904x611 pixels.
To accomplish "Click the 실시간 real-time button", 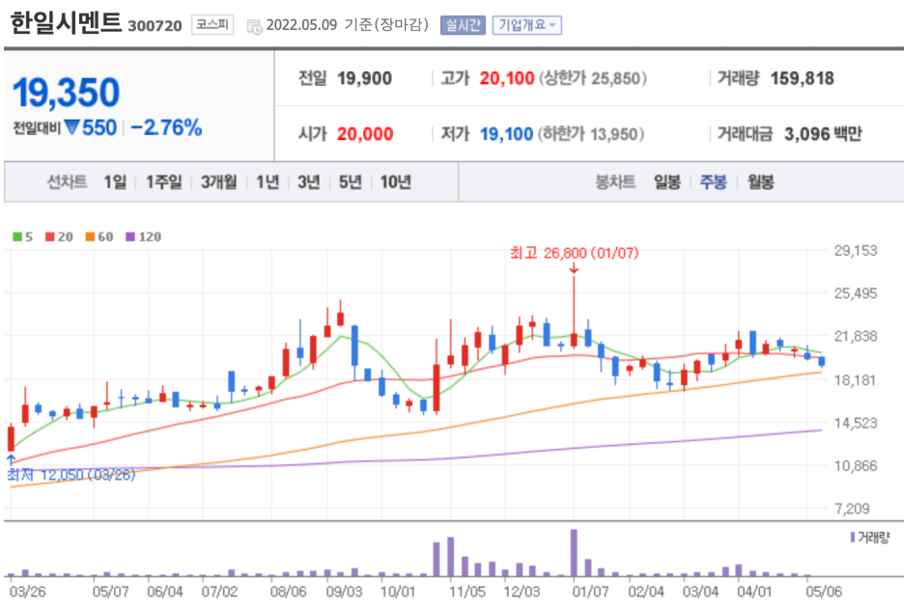I will pyautogui.click(x=463, y=25).
